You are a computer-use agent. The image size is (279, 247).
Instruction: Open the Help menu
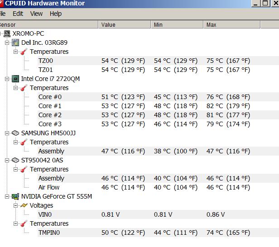tap(56, 14)
